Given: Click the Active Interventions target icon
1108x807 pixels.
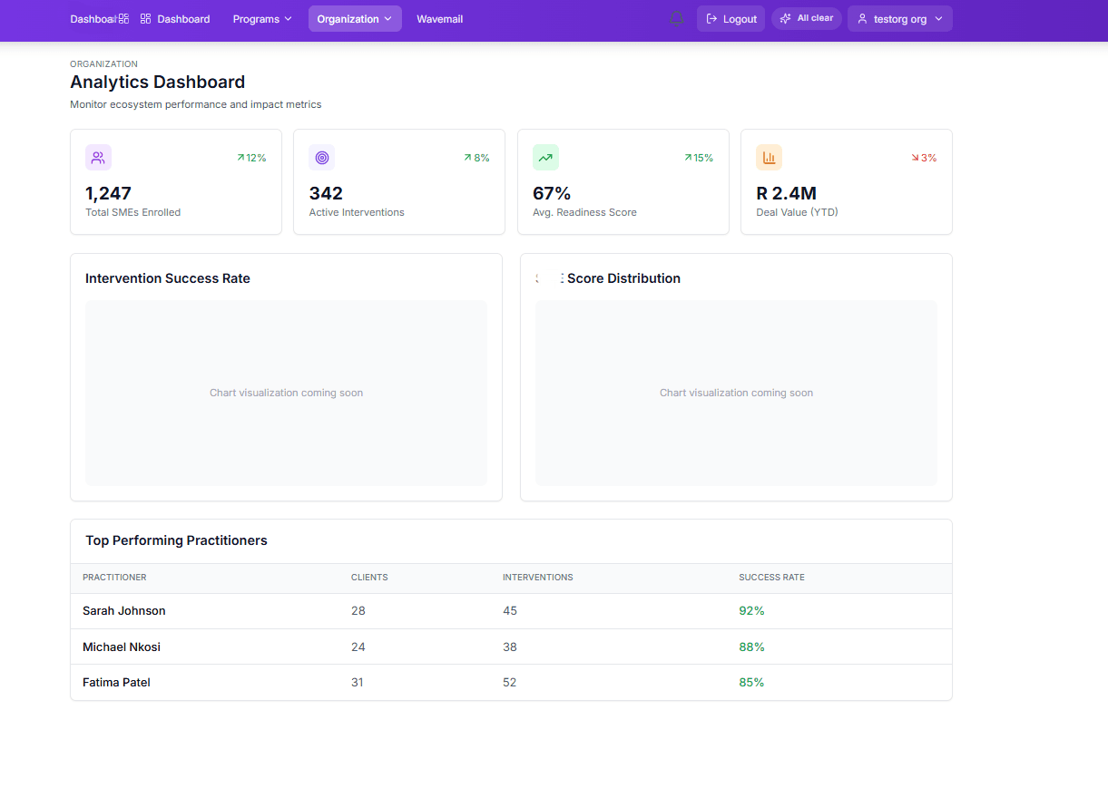Looking at the screenshot, I should click(321, 157).
